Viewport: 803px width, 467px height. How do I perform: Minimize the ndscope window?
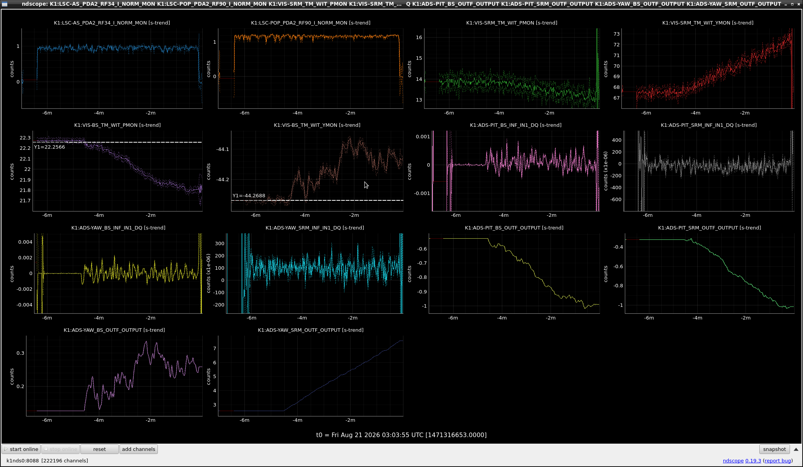[785, 4]
